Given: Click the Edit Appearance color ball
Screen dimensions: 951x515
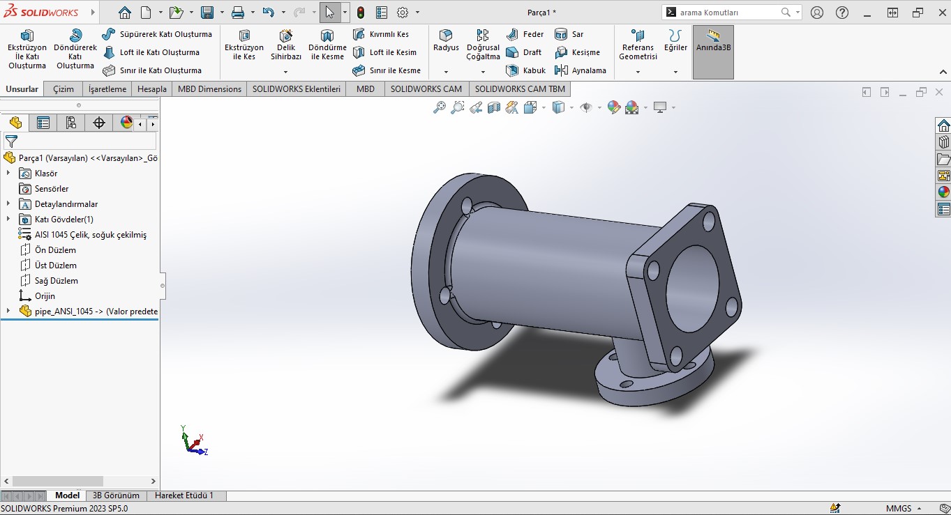Looking at the screenshot, I should pos(614,107).
